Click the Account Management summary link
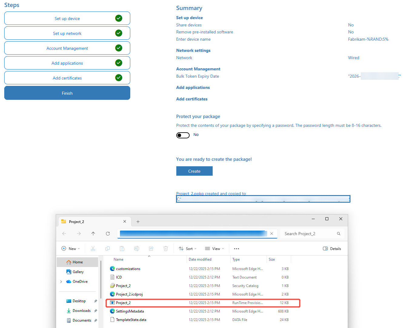 pyautogui.click(x=198, y=69)
